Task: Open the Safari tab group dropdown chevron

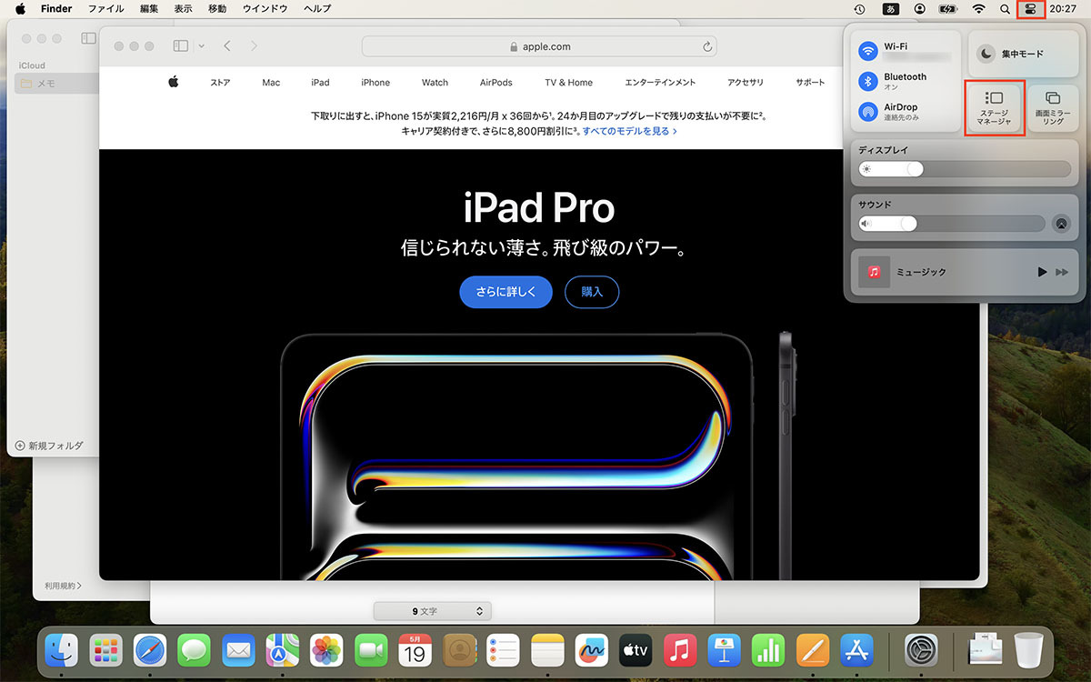Action: 201,45
